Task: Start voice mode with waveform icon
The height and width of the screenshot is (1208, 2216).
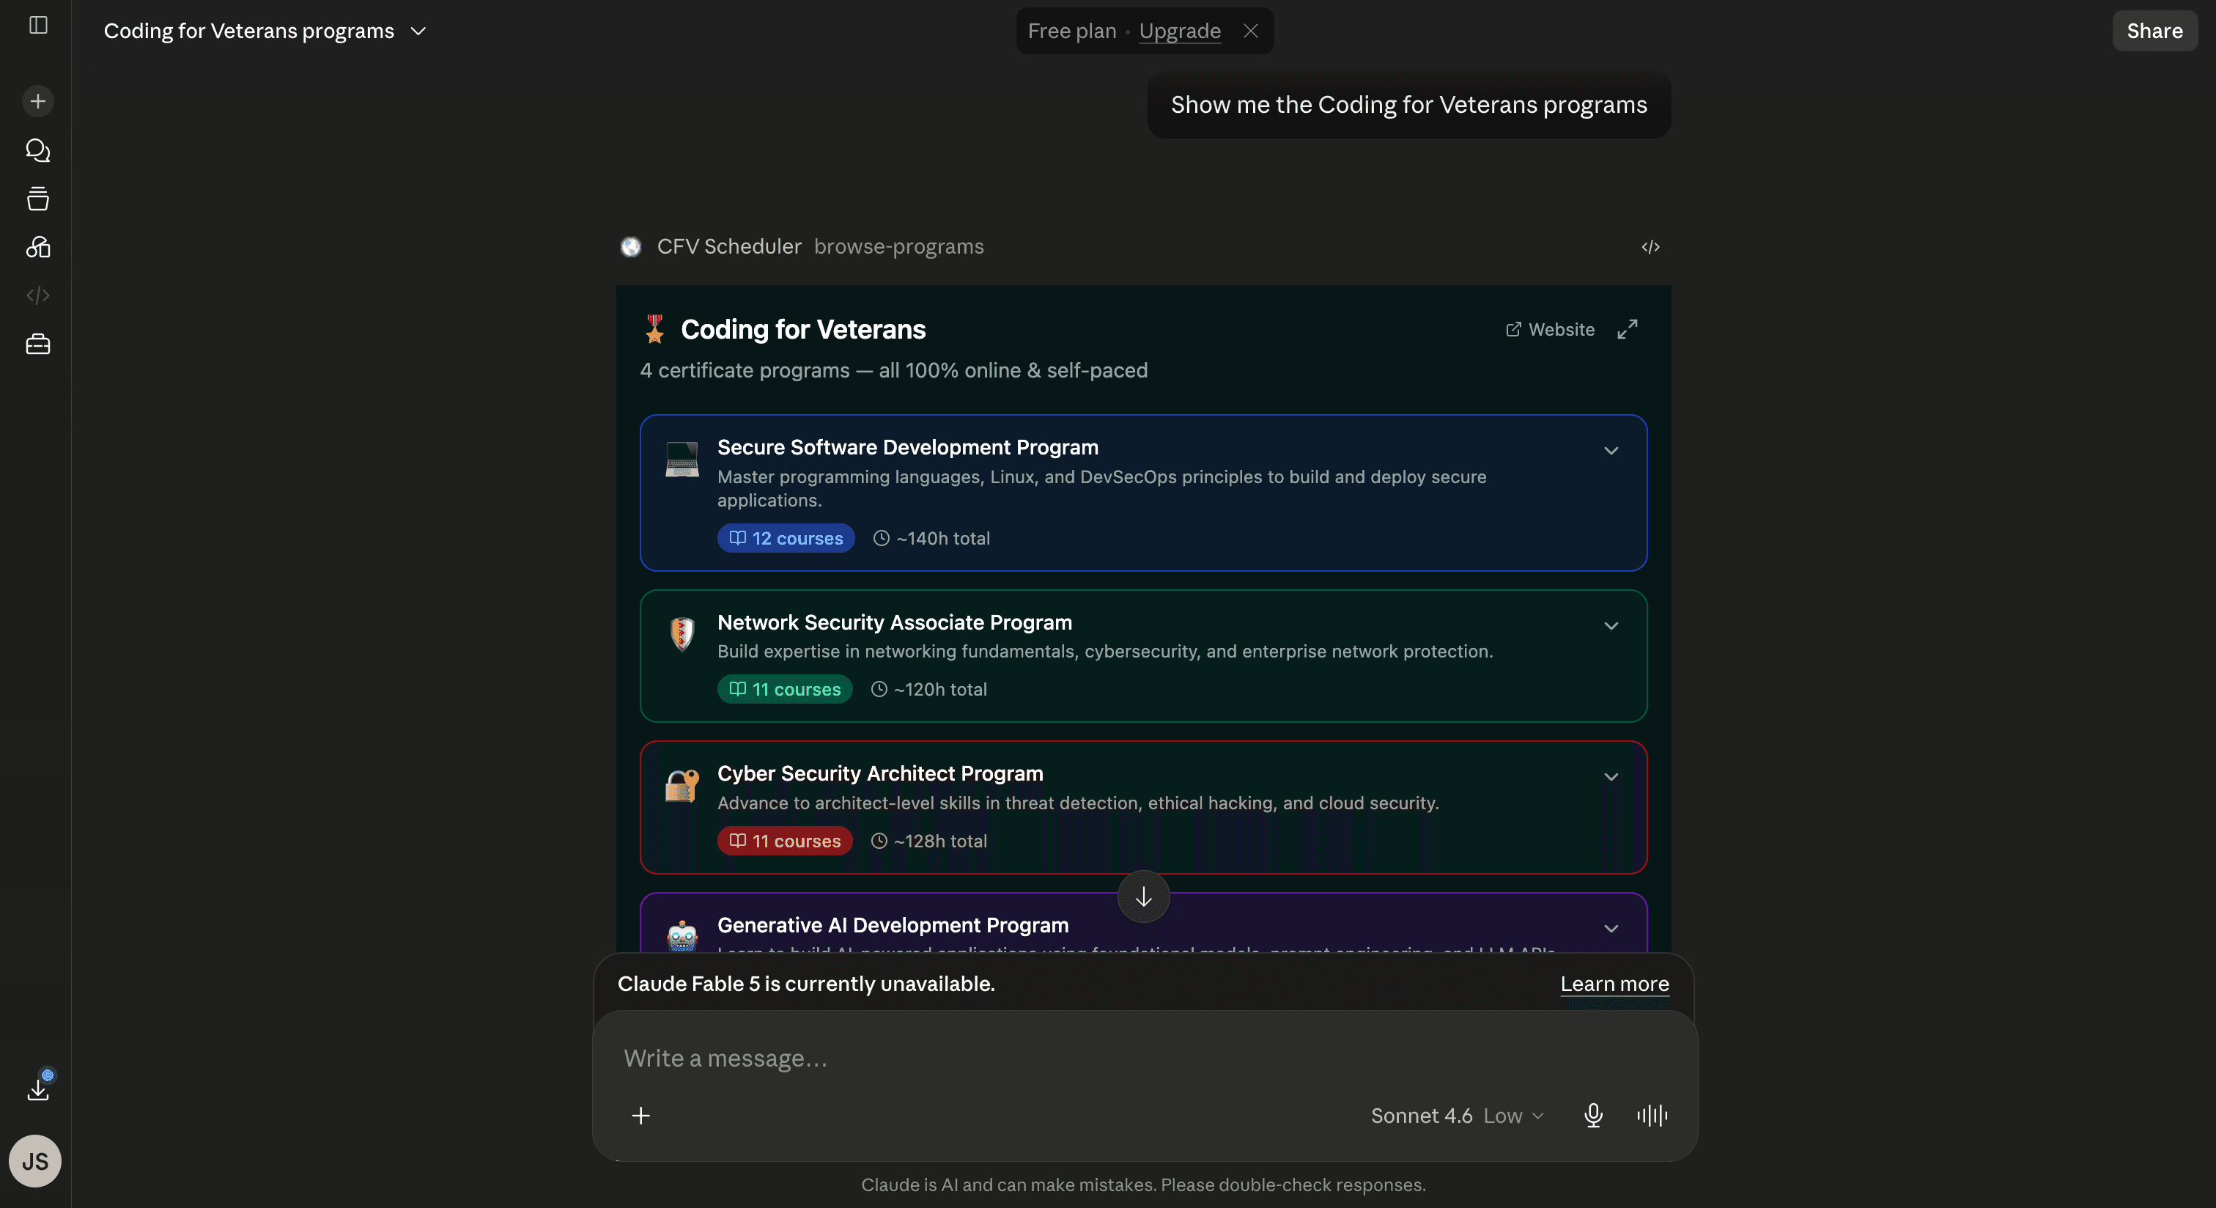Action: point(1652,1116)
